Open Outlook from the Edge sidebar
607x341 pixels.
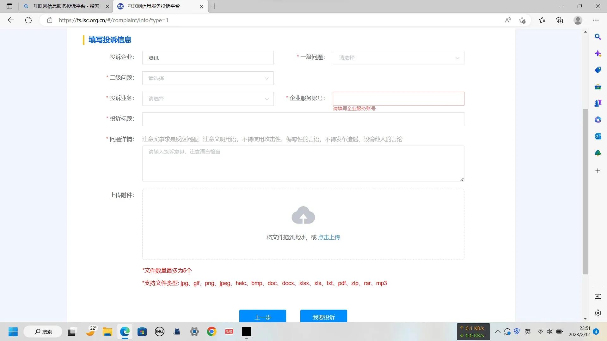(x=598, y=136)
